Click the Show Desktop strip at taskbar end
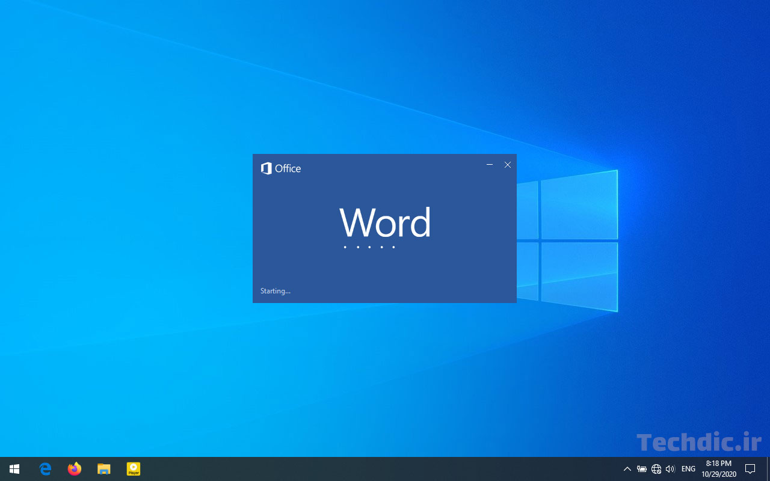Image resolution: width=770 pixels, height=481 pixels. point(768,469)
